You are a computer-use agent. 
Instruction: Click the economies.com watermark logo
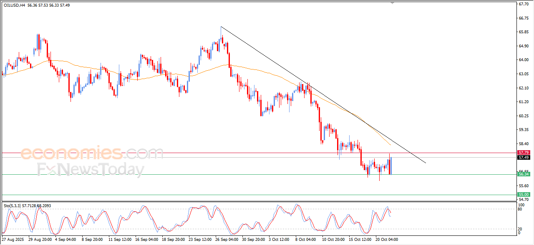tap(92, 153)
